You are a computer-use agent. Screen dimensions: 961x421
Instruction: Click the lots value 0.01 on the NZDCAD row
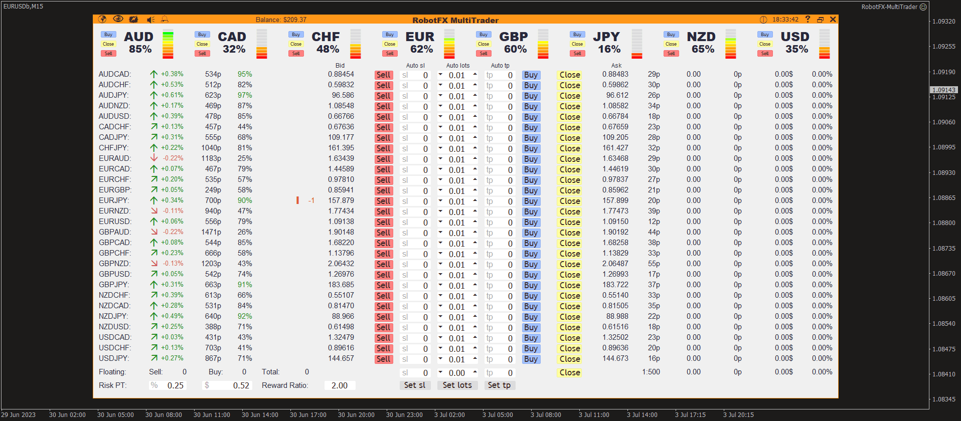(x=457, y=307)
